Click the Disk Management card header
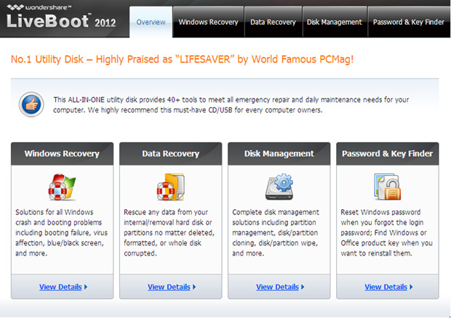The image size is (451, 318). 279,153
